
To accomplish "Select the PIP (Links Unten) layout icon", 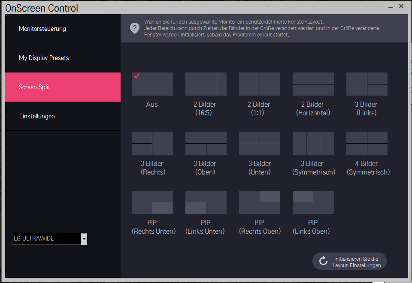I will 206,202.
